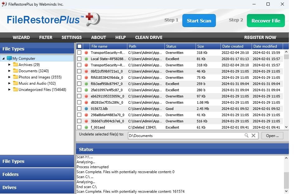This screenshot has height=194, width=302.
Task: Click red overwritten status dot beside TransportSecurity~R
Action: (x=86, y=53)
